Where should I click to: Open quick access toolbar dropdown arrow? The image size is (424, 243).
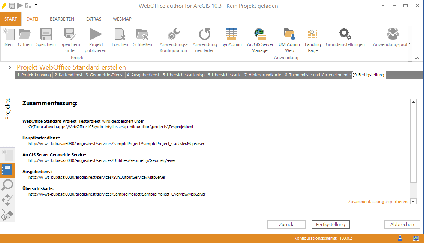pyautogui.click(x=36, y=5)
